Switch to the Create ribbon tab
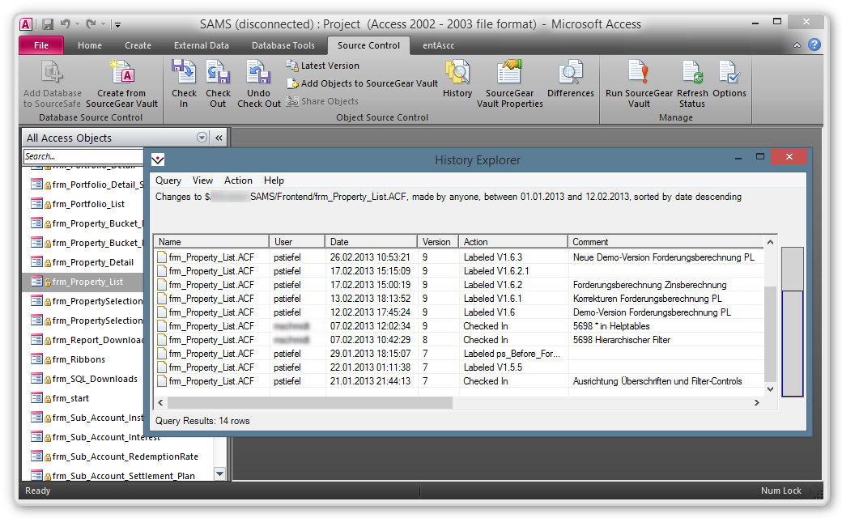This screenshot has height=518, width=842. click(138, 45)
